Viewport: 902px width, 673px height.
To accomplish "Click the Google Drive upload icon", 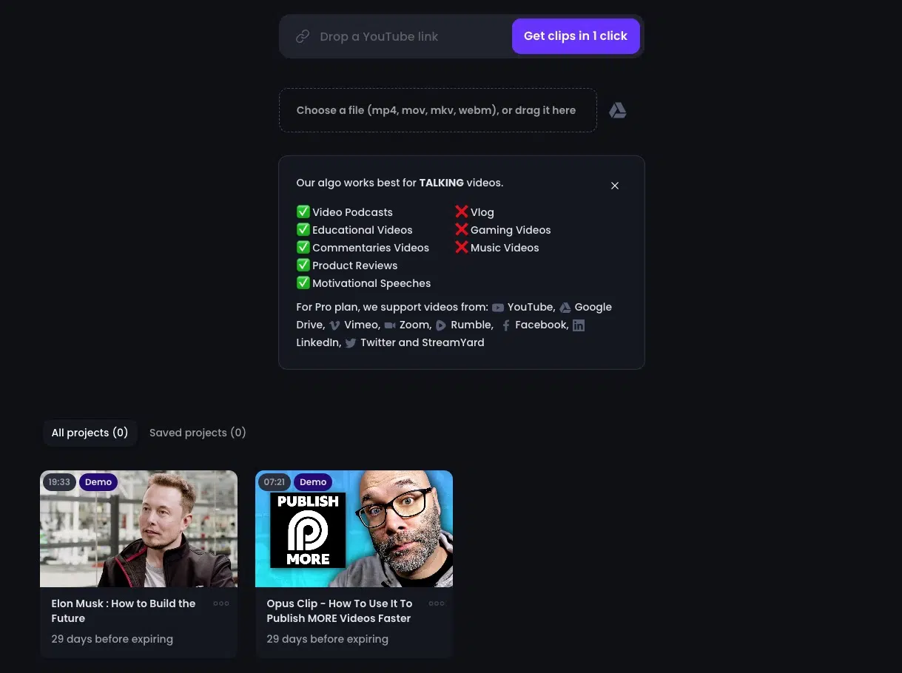I will click(617, 111).
